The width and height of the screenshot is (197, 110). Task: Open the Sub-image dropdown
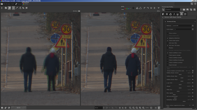point(184,29)
